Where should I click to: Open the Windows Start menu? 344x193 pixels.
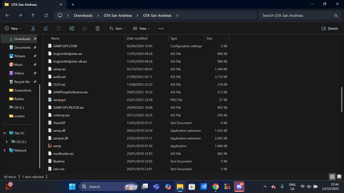[x=72, y=187]
